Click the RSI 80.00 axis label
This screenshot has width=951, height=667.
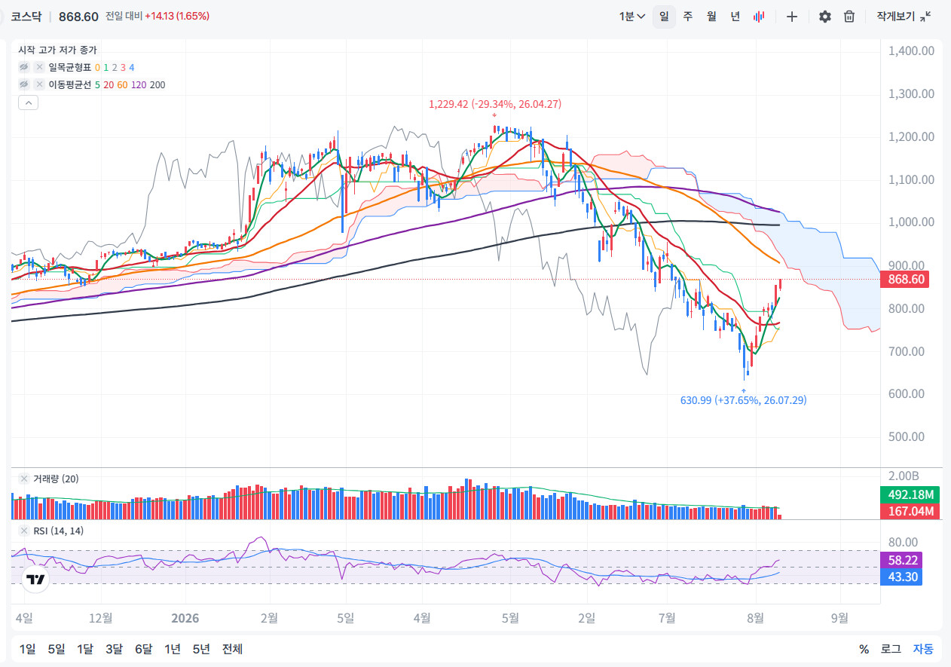(x=903, y=542)
